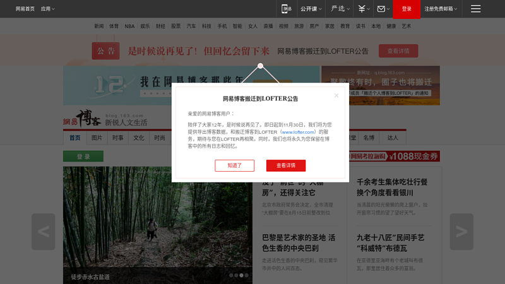Go to 网易首页 link
Viewport: 505px width, 284px height.
click(25, 9)
